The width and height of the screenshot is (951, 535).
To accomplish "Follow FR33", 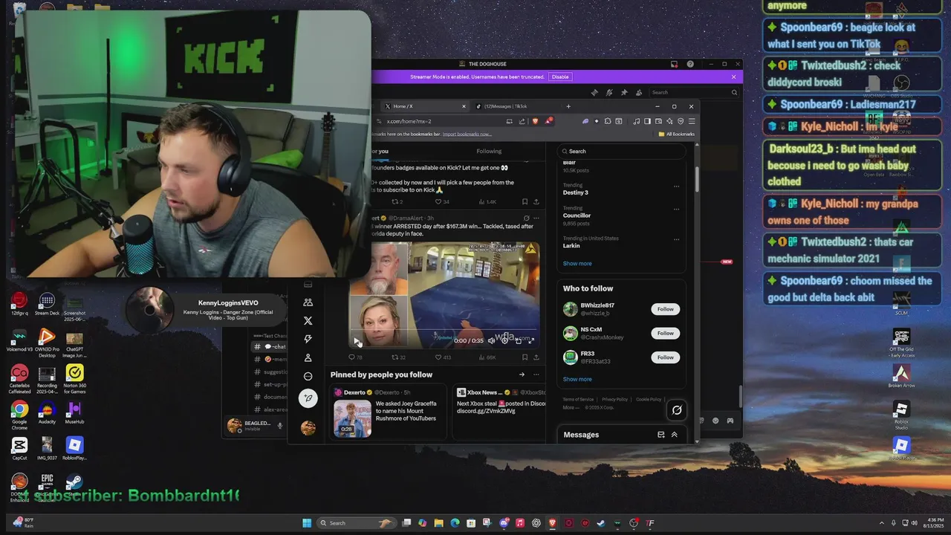I will tap(666, 357).
